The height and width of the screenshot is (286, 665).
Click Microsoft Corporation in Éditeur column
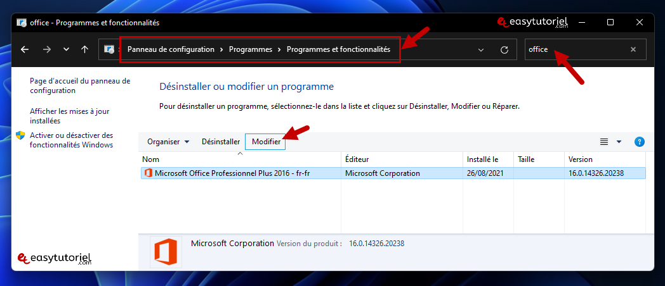coord(383,173)
